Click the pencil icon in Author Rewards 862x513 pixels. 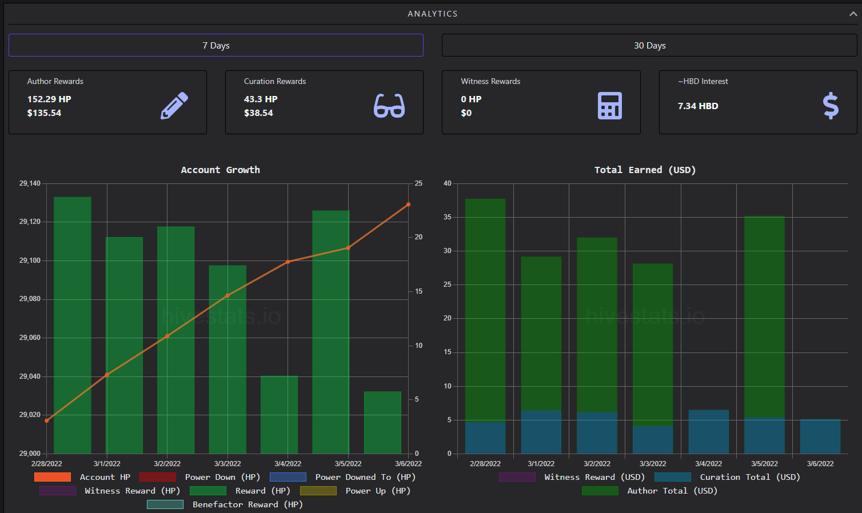[174, 106]
